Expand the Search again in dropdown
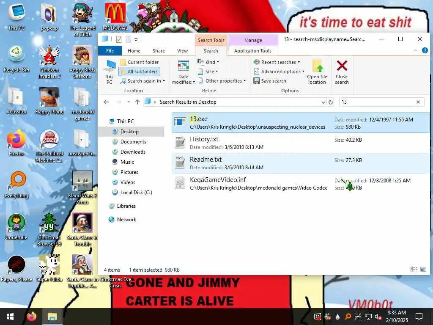 click(143, 81)
